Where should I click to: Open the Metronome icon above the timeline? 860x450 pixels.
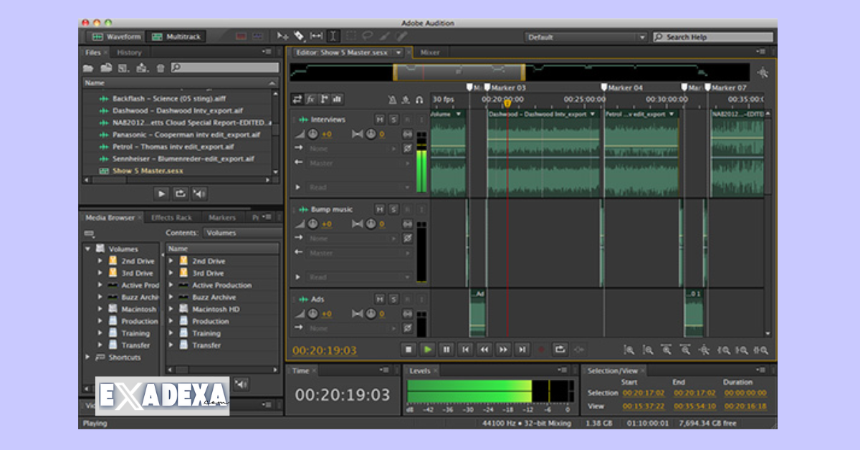point(393,100)
